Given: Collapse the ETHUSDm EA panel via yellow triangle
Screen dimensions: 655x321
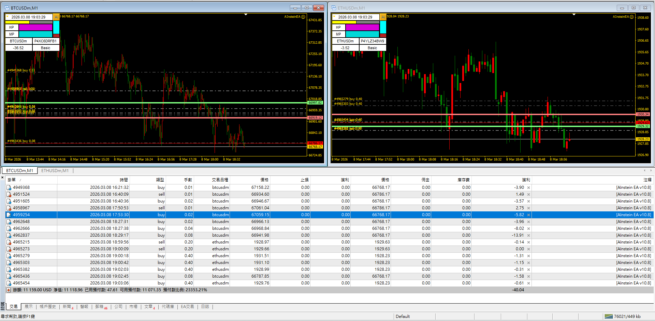Looking at the screenshot, I should [x=334, y=16].
